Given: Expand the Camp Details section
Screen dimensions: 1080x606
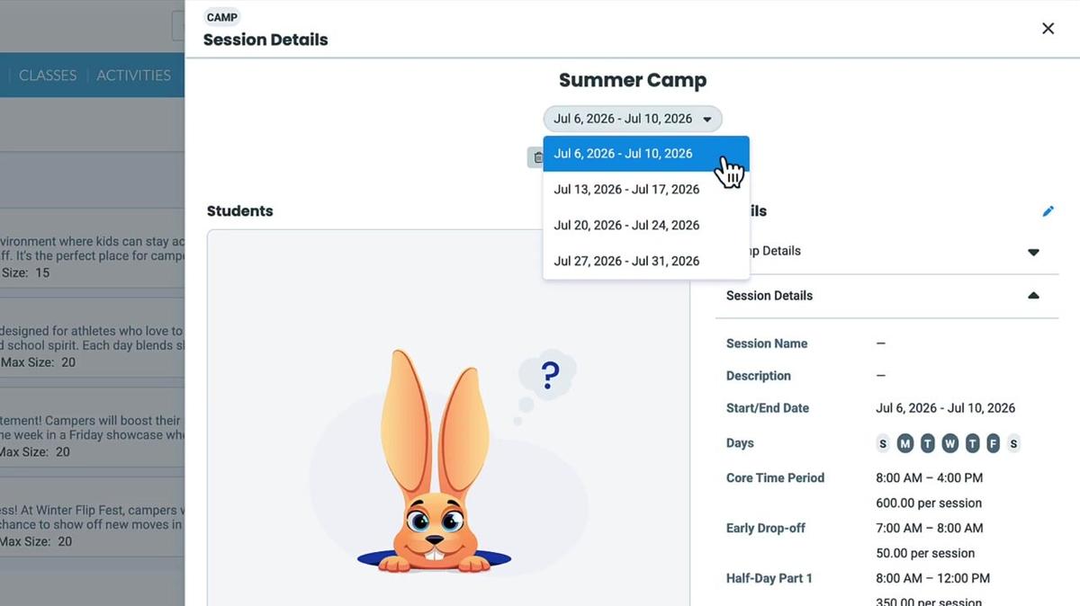Looking at the screenshot, I should click(x=1032, y=252).
